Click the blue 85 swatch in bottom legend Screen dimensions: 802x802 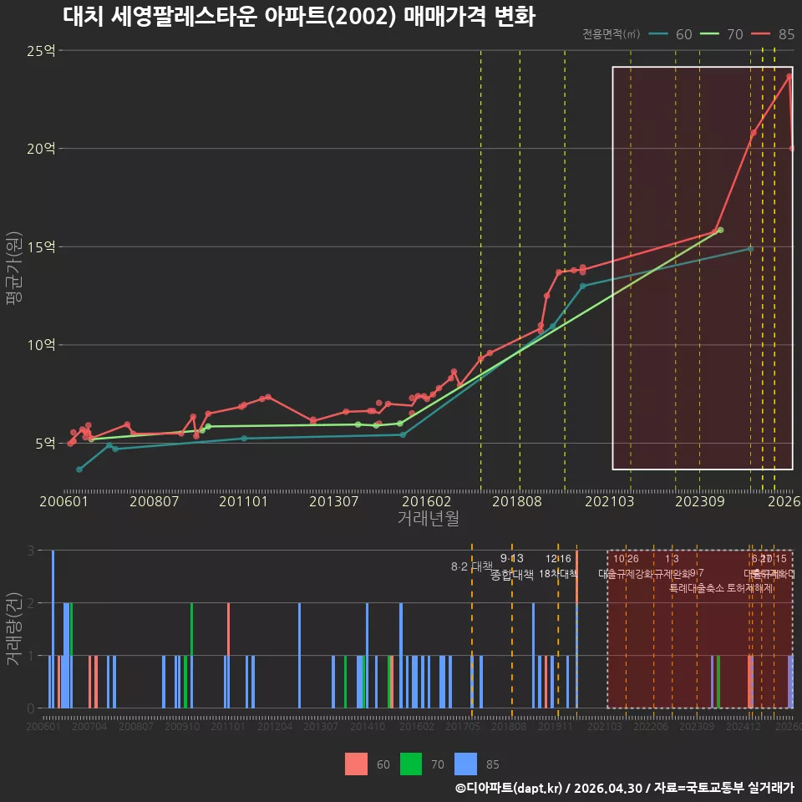tap(465, 764)
